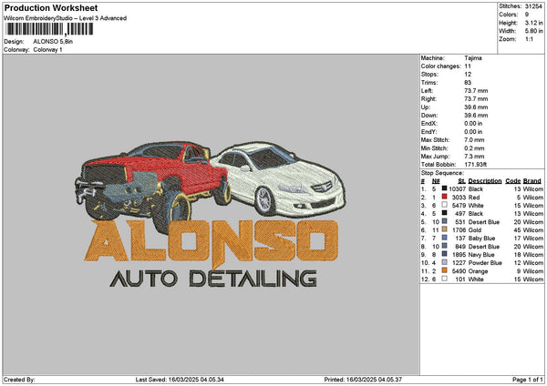Click the Code column header
Screen dimensions: 547x386
pyautogui.click(x=512, y=180)
